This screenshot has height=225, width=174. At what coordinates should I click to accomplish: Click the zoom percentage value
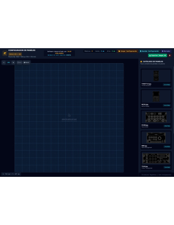pyautogui.click(x=8, y=62)
